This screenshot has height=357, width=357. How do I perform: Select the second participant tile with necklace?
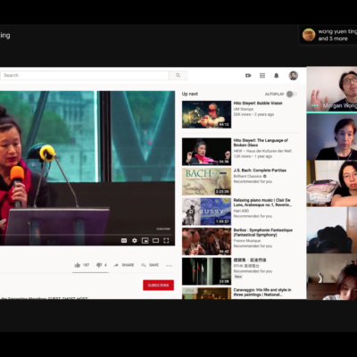tap(332, 137)
